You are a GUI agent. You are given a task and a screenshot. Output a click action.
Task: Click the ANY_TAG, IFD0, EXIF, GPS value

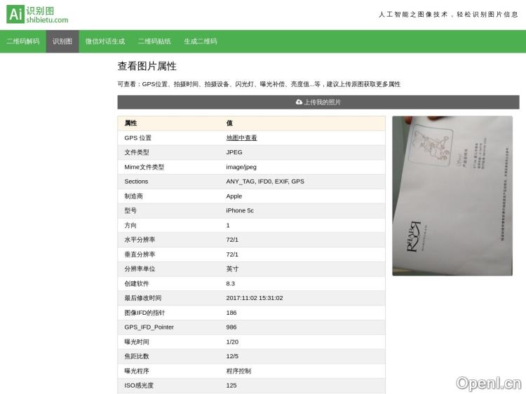tap(265, 182)
